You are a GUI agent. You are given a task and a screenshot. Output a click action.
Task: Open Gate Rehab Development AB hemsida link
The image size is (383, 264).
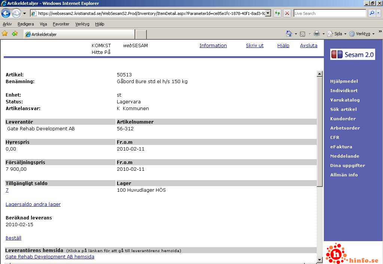point(49,257)
